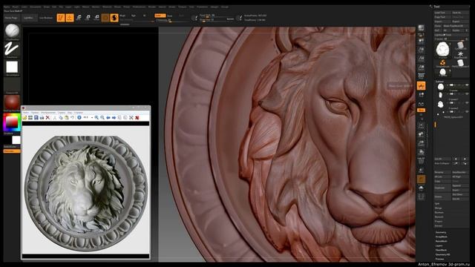Open first menu in image viewer window
Screen dimensions: 475x267
(x=26, y=113)
